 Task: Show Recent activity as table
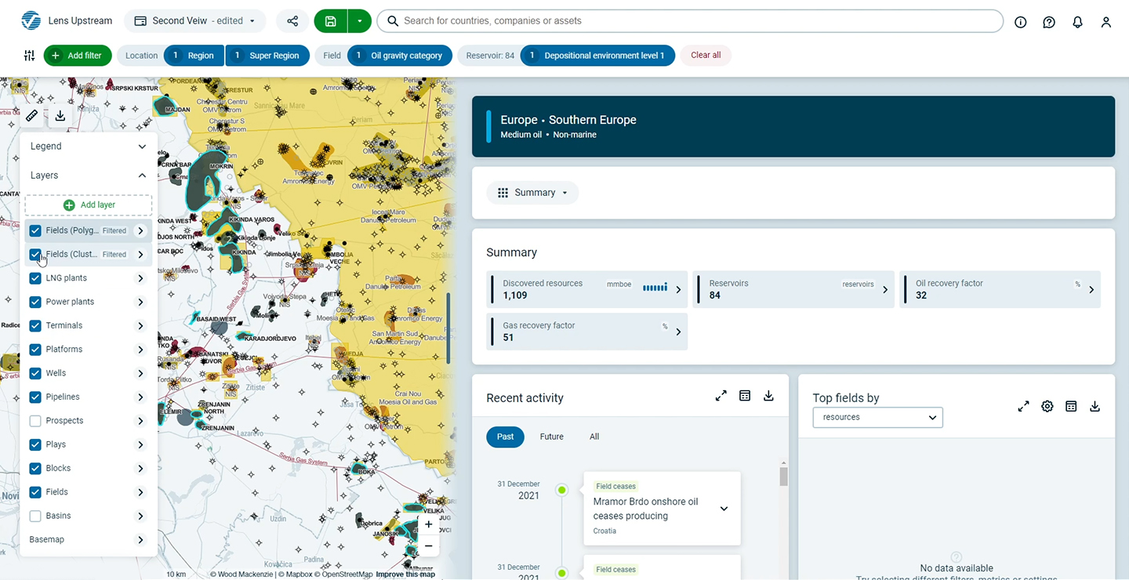745,396
